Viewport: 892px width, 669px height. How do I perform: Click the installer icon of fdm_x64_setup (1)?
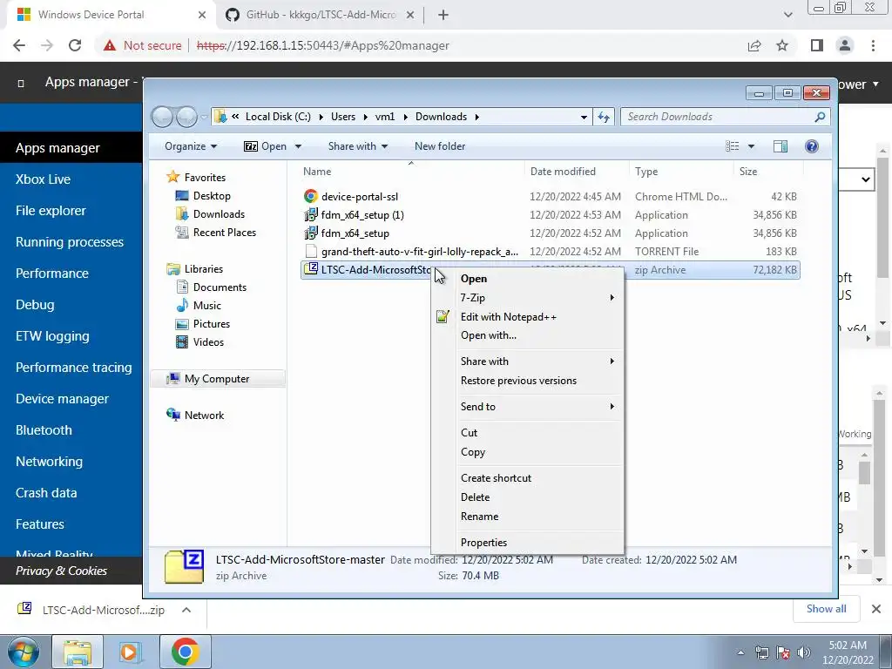(x=310, y=215)
